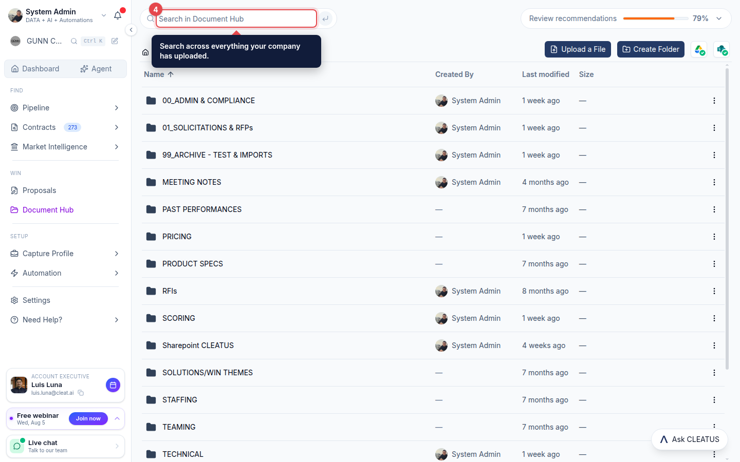The height and width of the screenshot is (462, 740).
Task: Open options menu for SCORING folder
Action: point(714,318)
